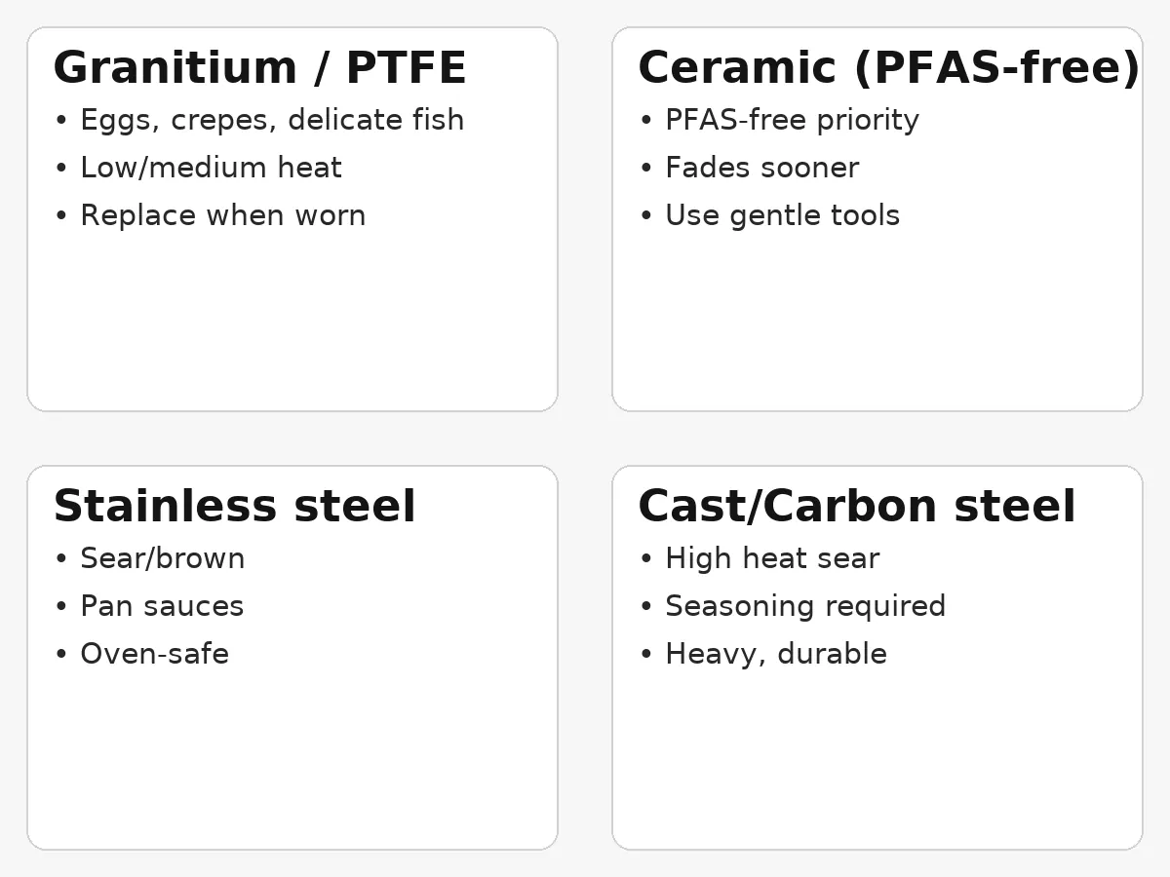
Task: Select 'Heavy, durable' bullet item
Action: coord(775,654)
